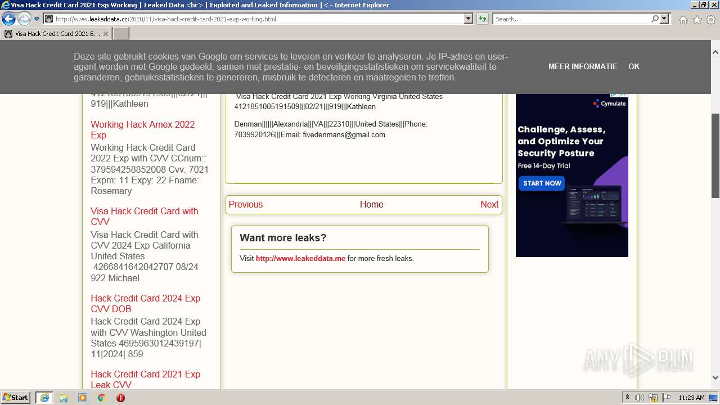Accept cookies with the OK button
The height and width of the screenshot is (405, 720).
tap(634, 66)
